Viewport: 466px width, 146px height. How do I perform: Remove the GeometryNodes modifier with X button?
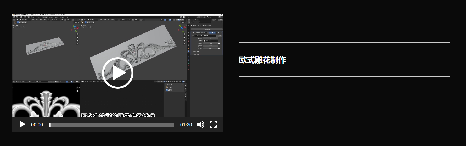click(x=219, y=33)
